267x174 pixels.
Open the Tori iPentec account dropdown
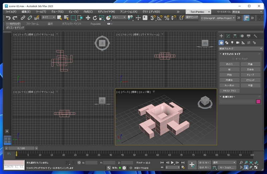pyautogui.click(x=198, y=12)
